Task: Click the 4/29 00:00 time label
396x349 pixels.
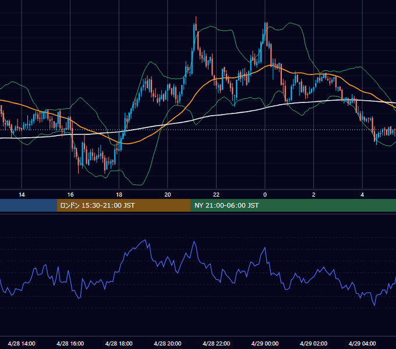Action: (x=265, y=343)
